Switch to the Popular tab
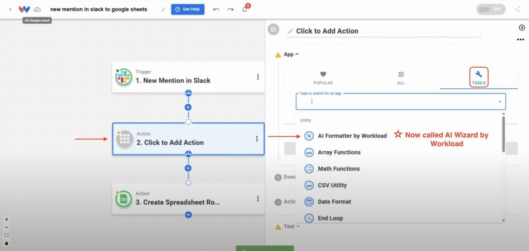Image resolution: width=529 pixels, height=251 pixels. point(323,79)
